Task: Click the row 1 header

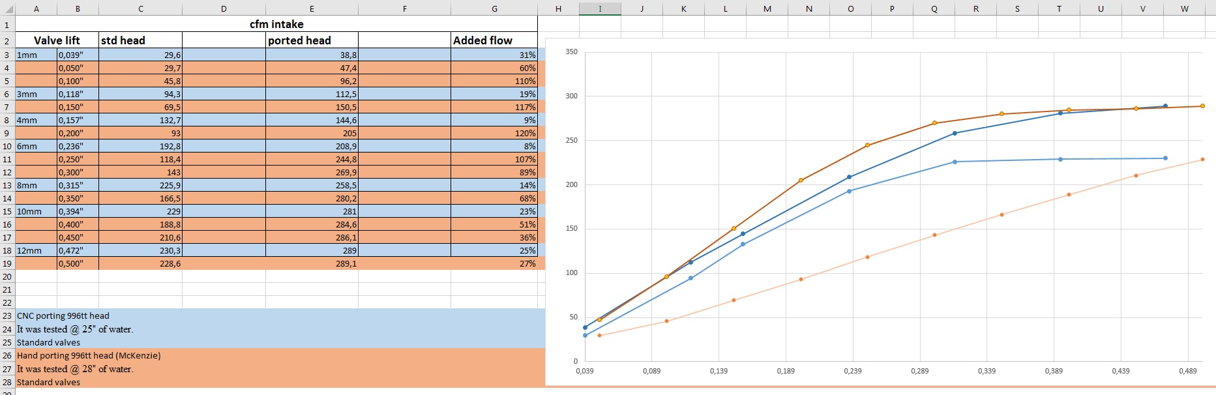Action: pyautogui.click(x=7, y=25)
